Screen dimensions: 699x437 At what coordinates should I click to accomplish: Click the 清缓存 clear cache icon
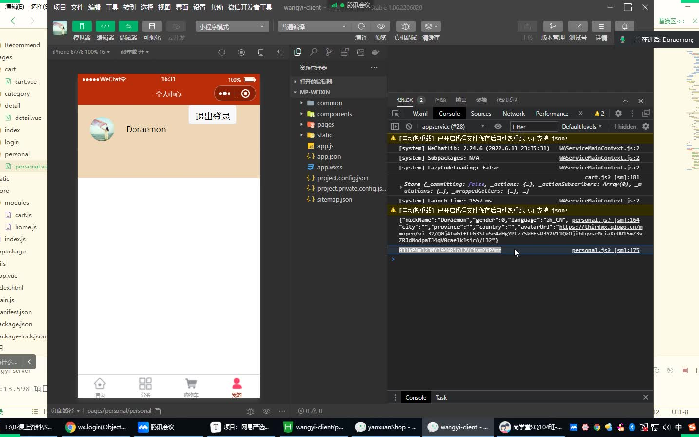(431, 26)
